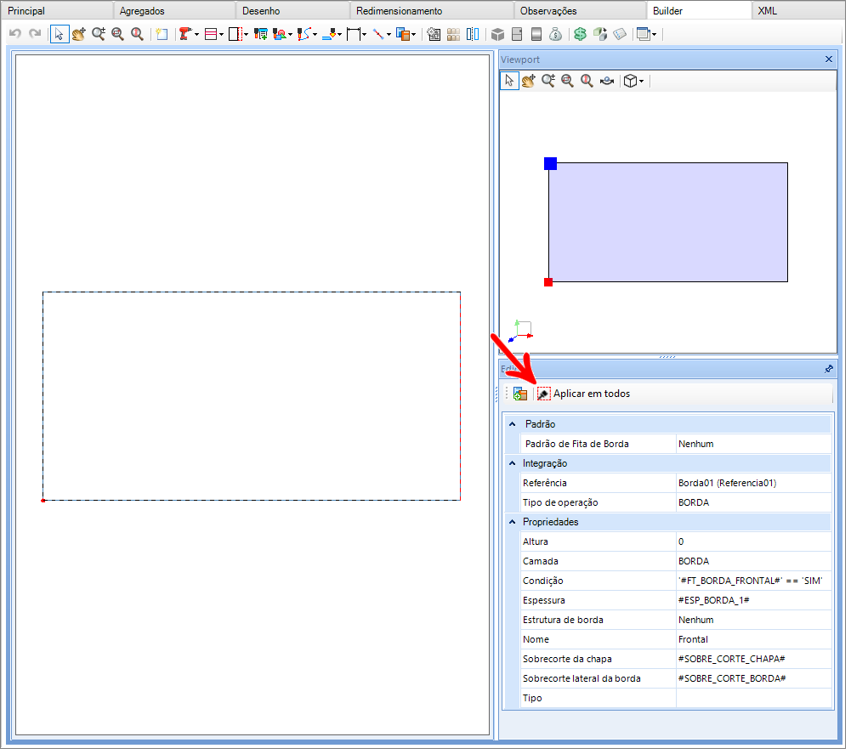Open the view cube dropdown arrow in Viewport
This screenshot has height=754, width=851.
tap(642, 82)
